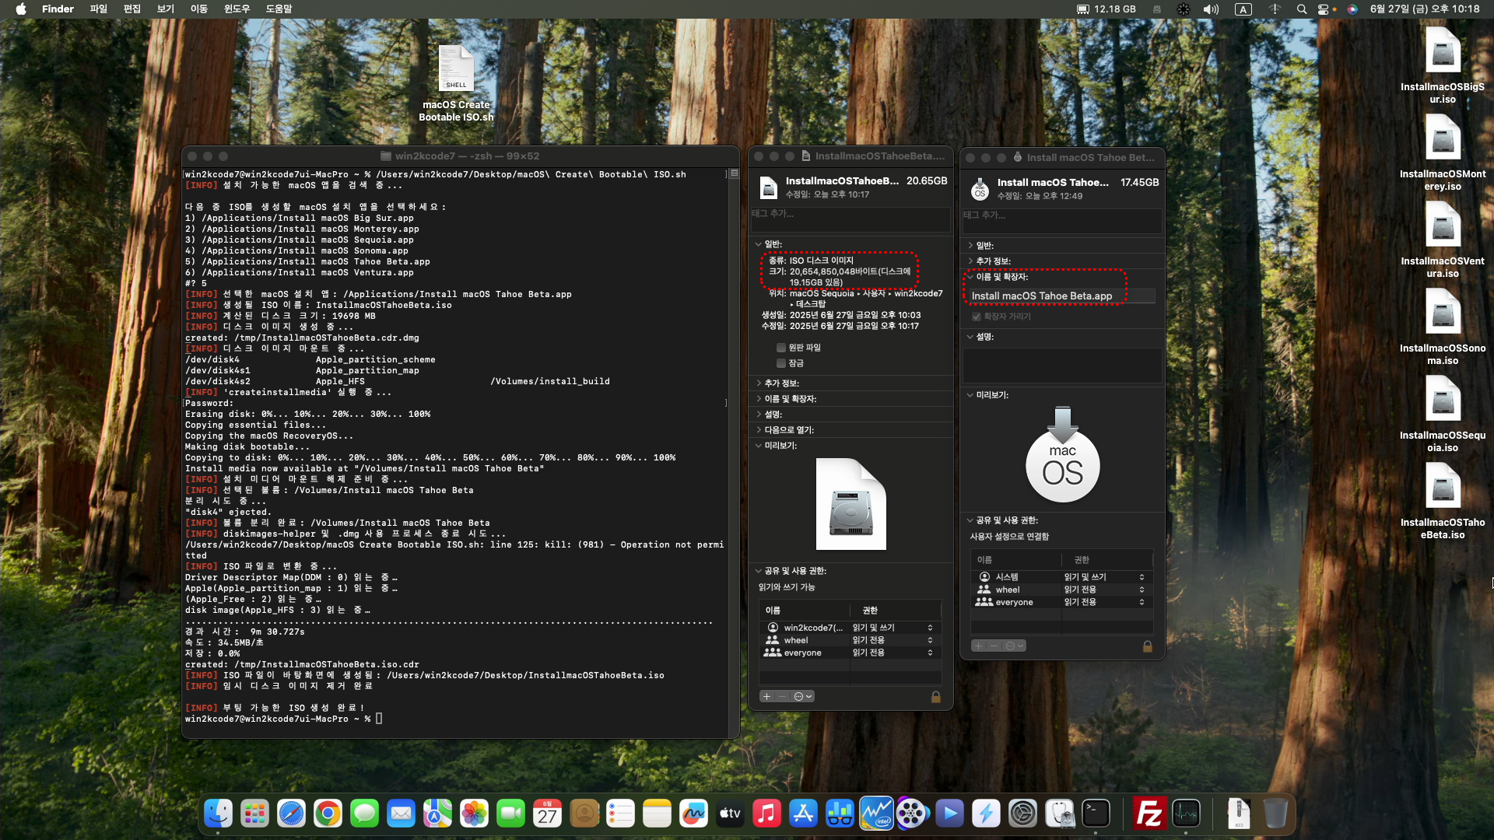
Task: Launch FileZilla from the Dock
Action: click(1149, 814)
